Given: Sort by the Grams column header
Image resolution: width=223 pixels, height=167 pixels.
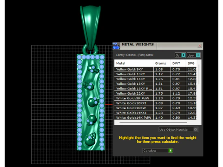Looking at the screenshot, I should pos(162,63).
